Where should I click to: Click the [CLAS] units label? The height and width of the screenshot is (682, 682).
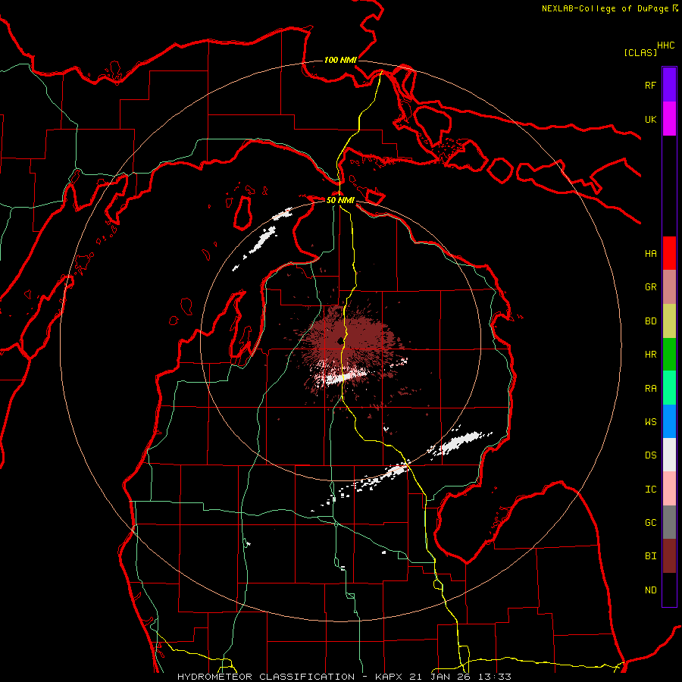[640, 53]
